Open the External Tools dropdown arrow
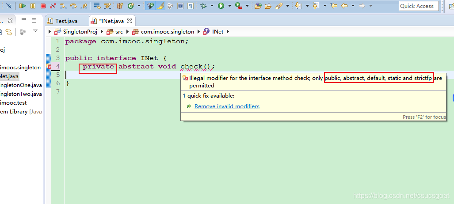 (x=247, y=6)
